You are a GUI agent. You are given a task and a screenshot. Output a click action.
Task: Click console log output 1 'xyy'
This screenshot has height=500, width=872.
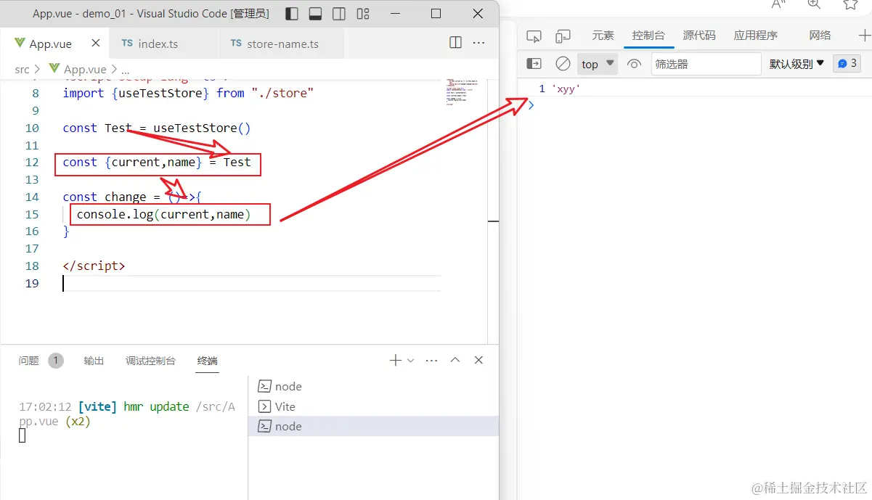560,89
